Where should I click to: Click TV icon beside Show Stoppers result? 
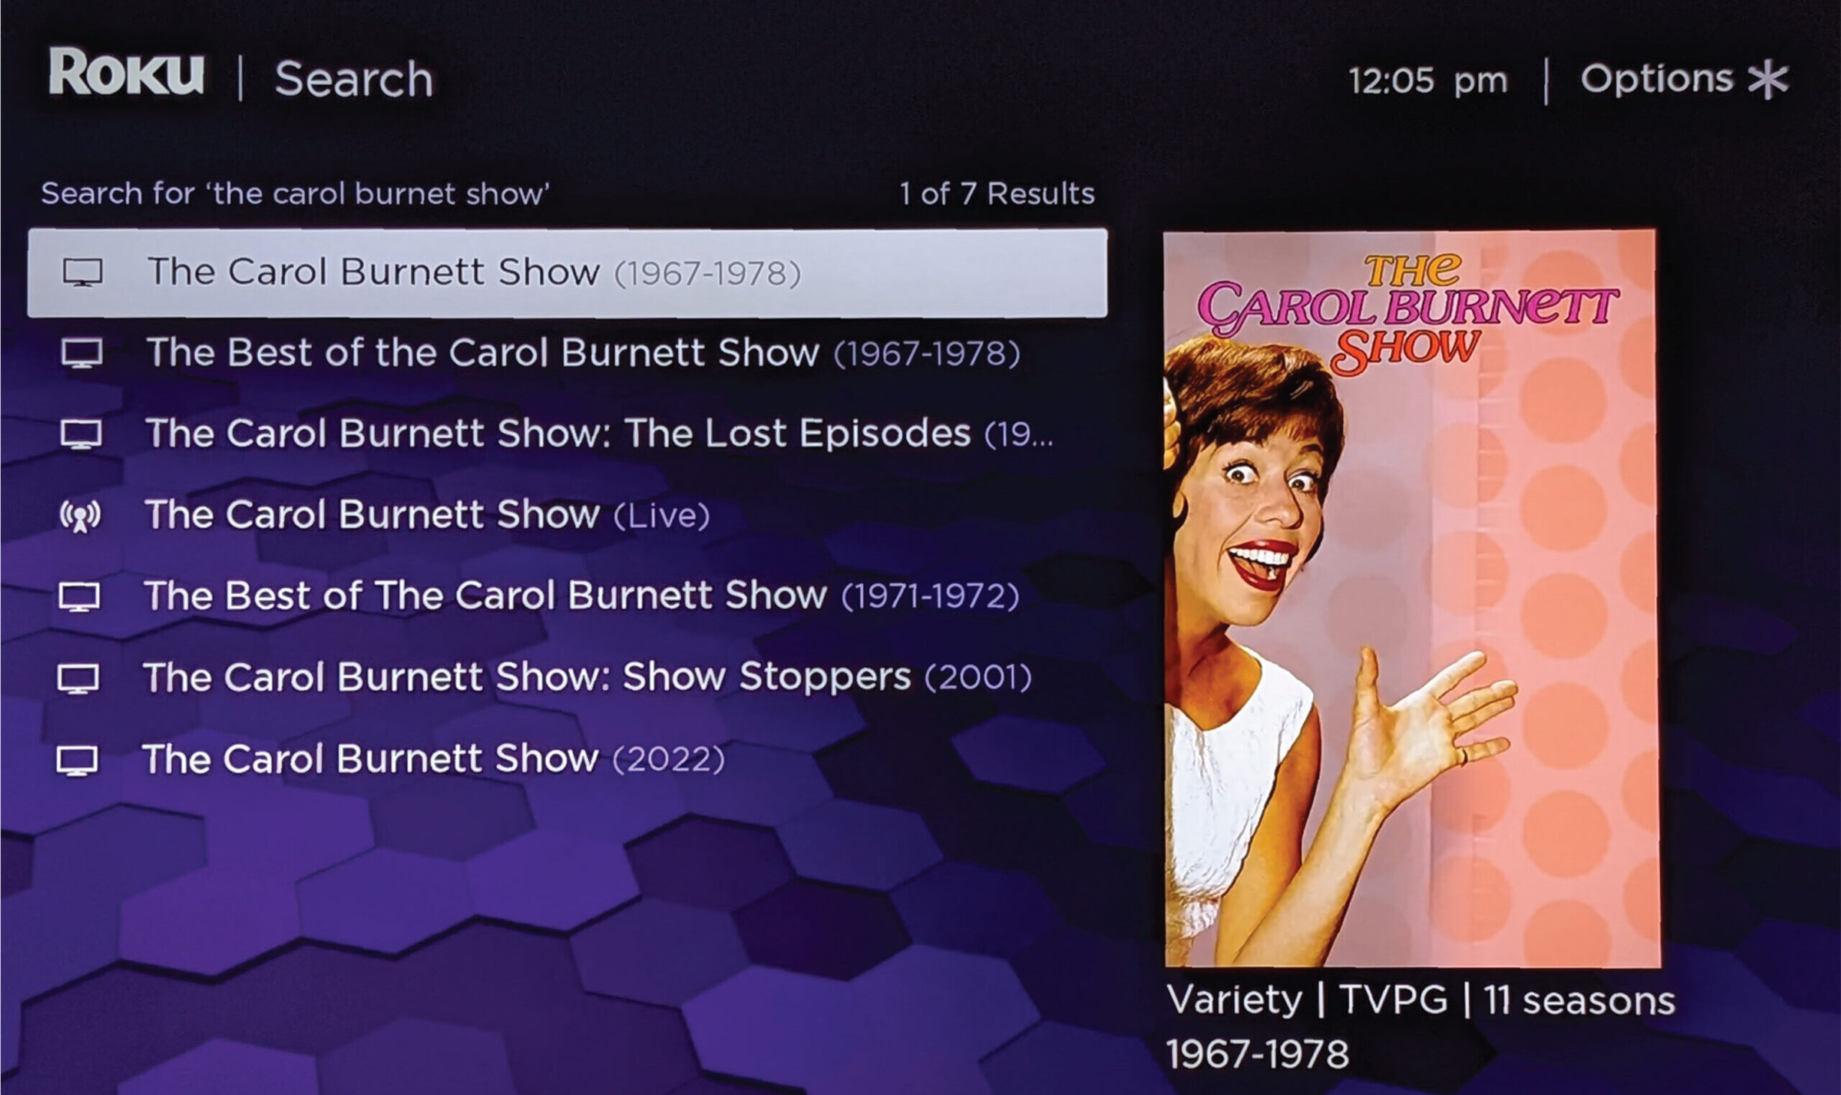coord(78,679)
